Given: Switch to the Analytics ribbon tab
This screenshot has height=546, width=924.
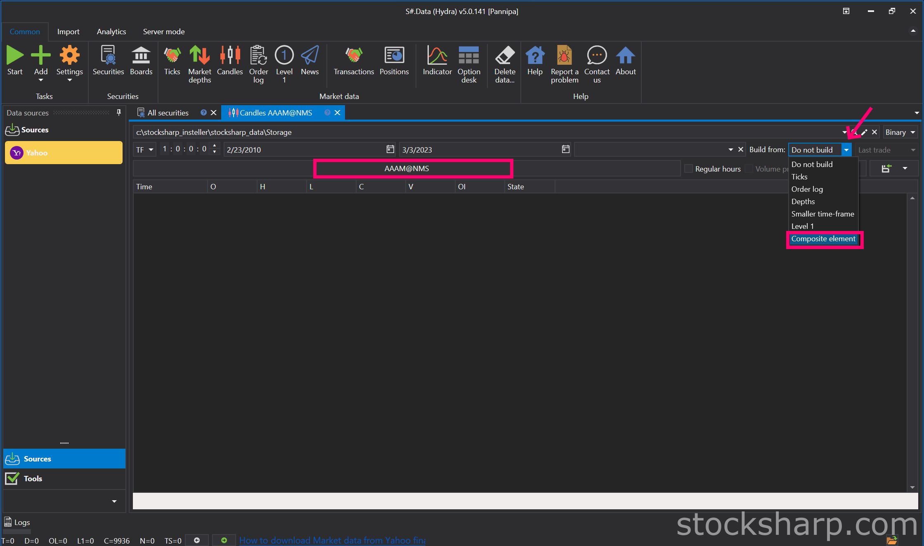Looking at the screenshot, I should point(111,32).
